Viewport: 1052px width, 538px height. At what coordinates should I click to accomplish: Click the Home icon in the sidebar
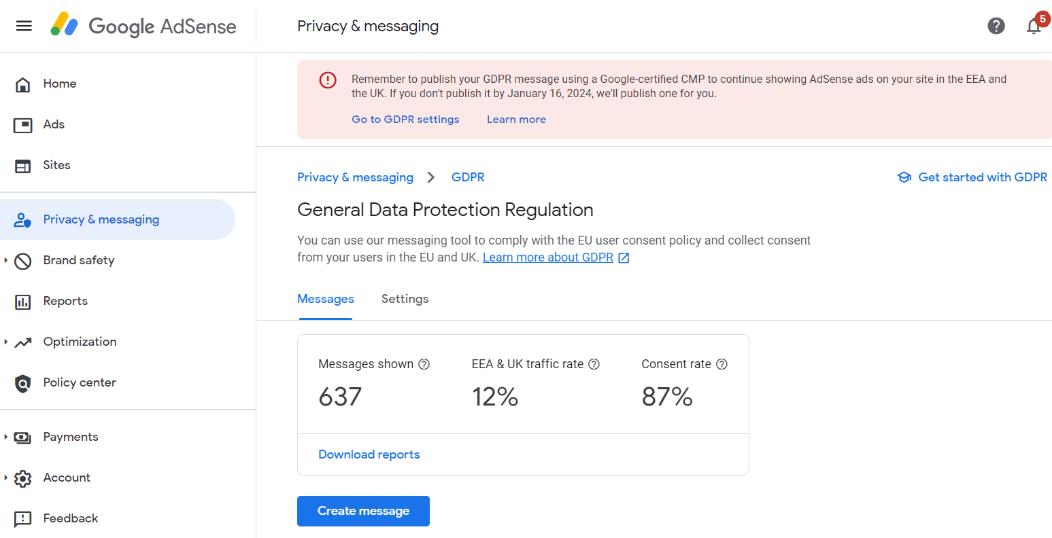click(23, 83)
